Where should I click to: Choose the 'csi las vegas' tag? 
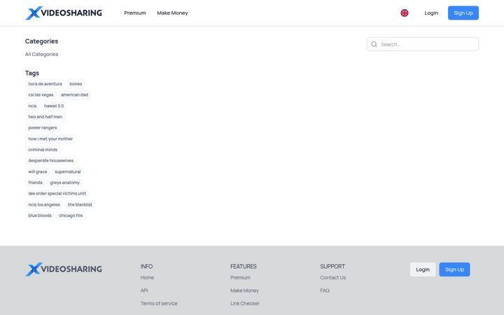(x=41, y=94)
